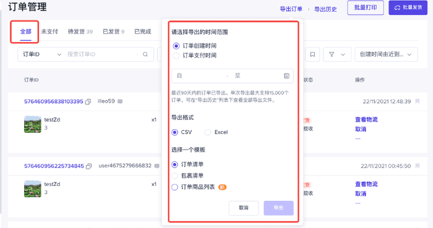Choose Excel export format
Image resolution: width=433 pixels, height=228 pixels.
(208, 132)
